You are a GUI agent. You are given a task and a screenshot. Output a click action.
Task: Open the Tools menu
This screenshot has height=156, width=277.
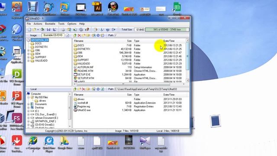[61, 24]
